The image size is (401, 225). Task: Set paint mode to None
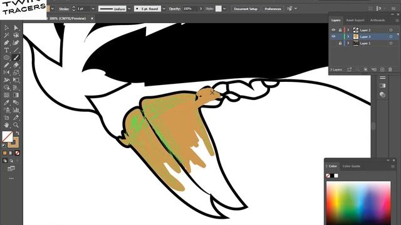point(18,153)
